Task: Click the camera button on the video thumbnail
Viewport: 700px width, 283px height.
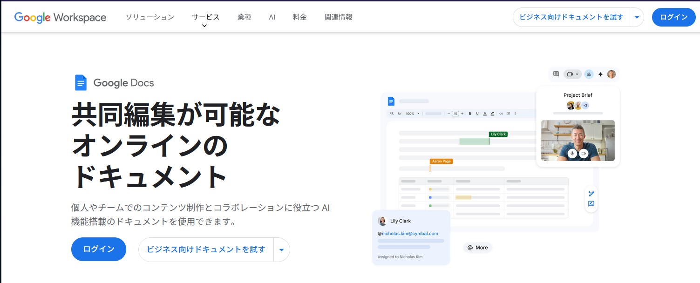Action: [584, 154]
